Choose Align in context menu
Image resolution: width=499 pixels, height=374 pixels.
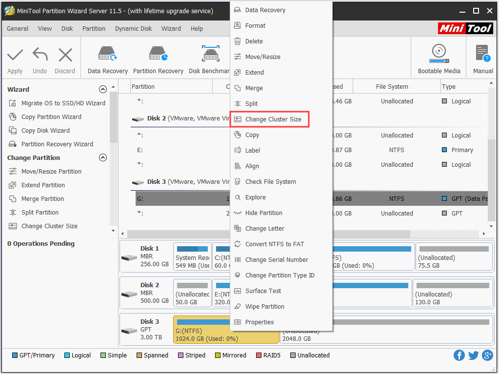(x=281, y=166)
